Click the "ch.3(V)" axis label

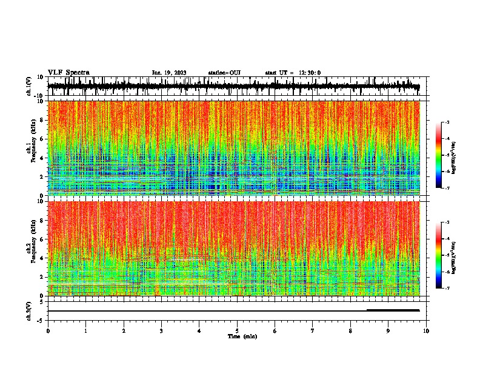coord(28,311)
